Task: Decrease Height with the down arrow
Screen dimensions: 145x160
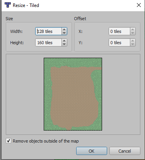Action: pyautogui.click(x=64, y=44)
